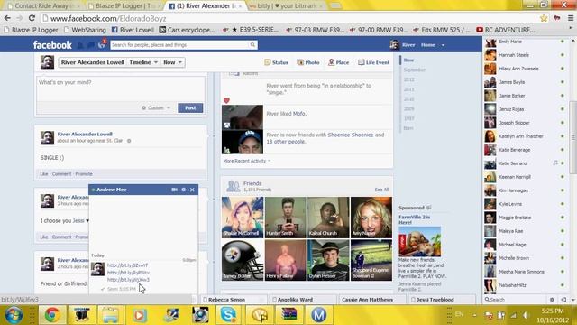Open Angelika Ward chat tab
The height and width of the screenshot is (325, 577).
[303, 300]
